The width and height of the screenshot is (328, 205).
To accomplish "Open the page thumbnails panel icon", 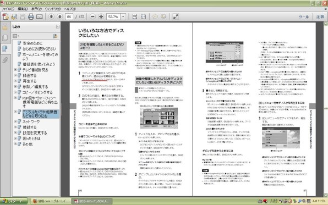I will tap(5, 38).
